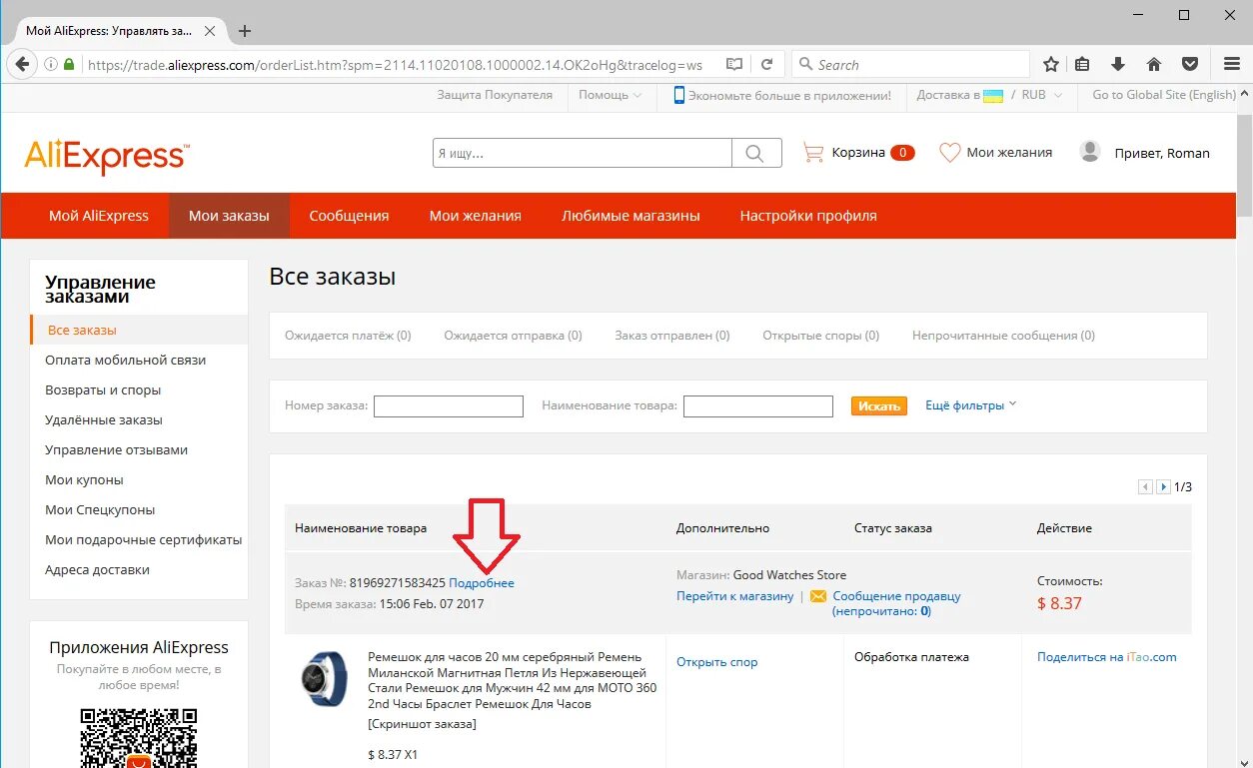The image size is (1253, 768).
Task: Click envelope message icon for seller
Action: pyautogui.click(x=818, y=596)
